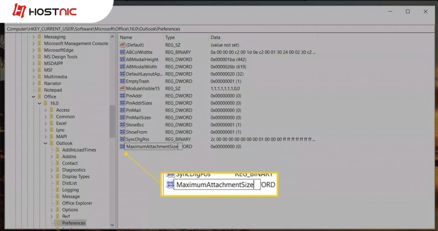Click the Logging folder icon
Image resolution: width=438 pixels, height=231 pixels.
[58, 190]
